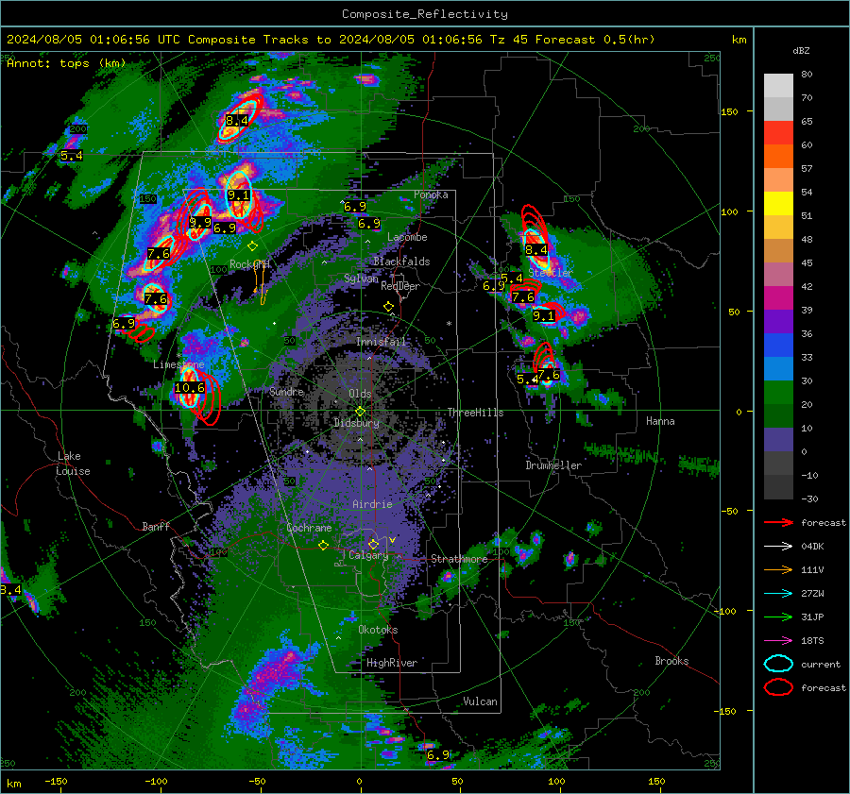Click the magenta 18TS arrow legend icon

[778, 641]
